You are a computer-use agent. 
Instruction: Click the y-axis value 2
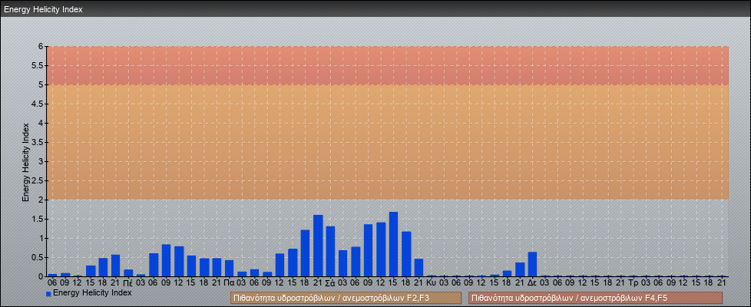click(x=41, y=200)
